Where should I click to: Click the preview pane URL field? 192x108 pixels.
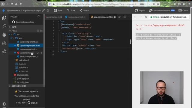(x=169, y=17)
